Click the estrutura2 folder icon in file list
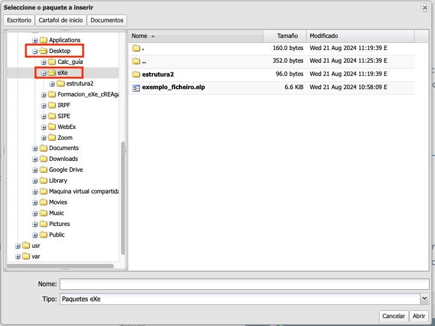The height and width of the screenshot is (326, 435). click(x=136, y=75)
